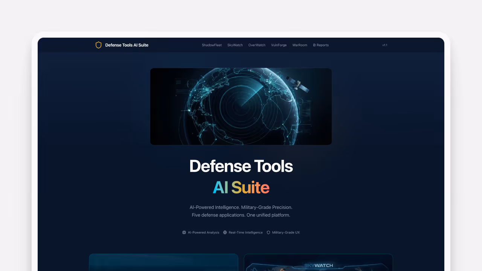The width and height of the screenshot is (482, 271).
Task: Open VulnForge from the navigation
Action: pos(279,45)
